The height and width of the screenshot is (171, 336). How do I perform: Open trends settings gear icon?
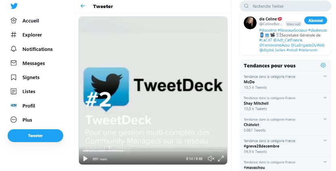pos(323,65)
